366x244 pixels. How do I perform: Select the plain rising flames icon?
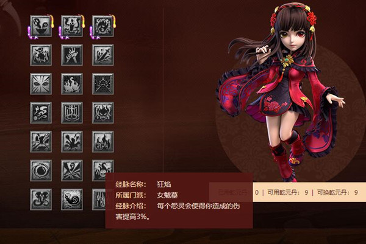click(x=103, y=142)
